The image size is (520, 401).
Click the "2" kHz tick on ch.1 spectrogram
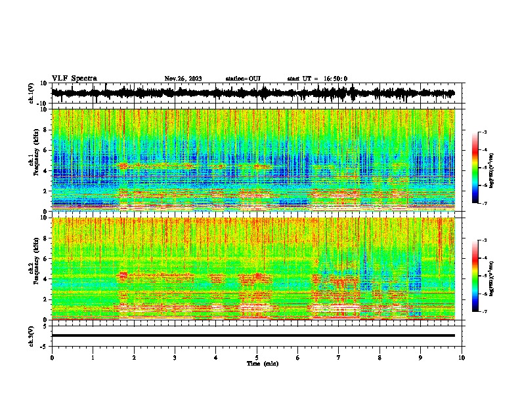45,191
